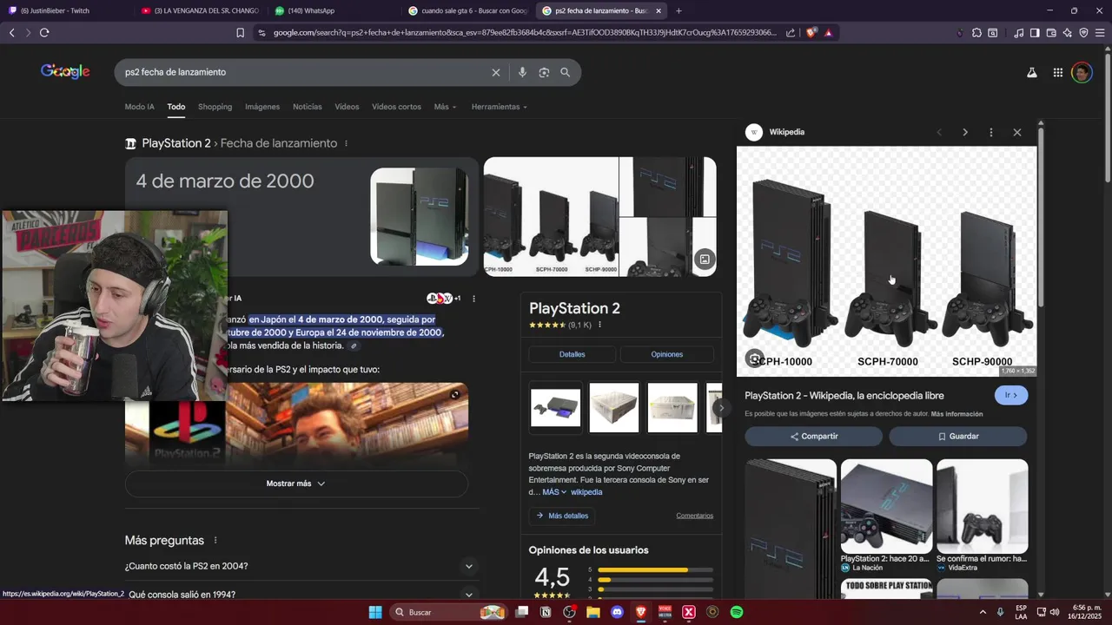Close the Wikipedia image preview panel
The height and width of the screenshot is (625, 1112).
click(x=1017, y=133)
